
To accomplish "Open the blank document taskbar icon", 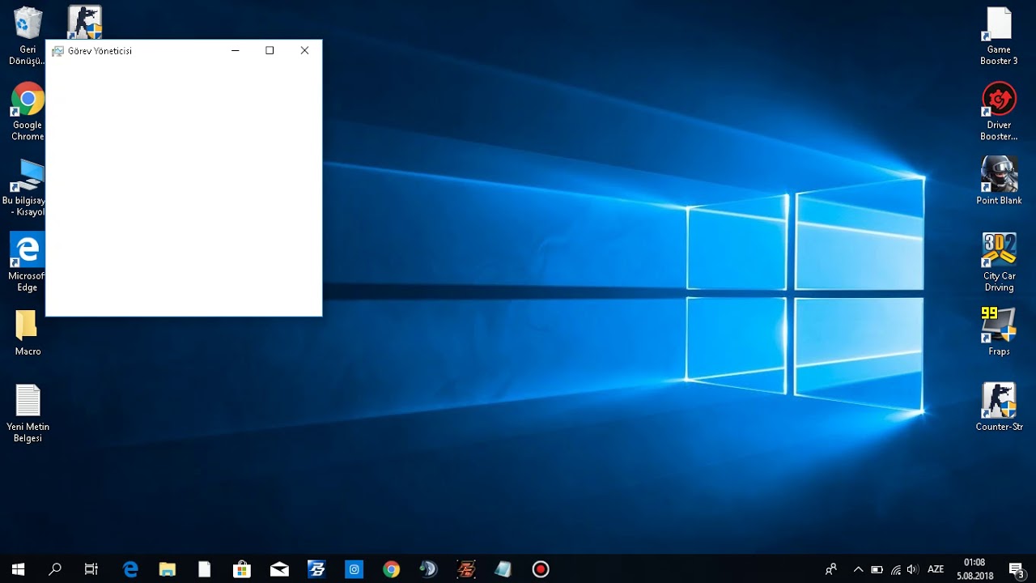I will (x=205, y=569).
